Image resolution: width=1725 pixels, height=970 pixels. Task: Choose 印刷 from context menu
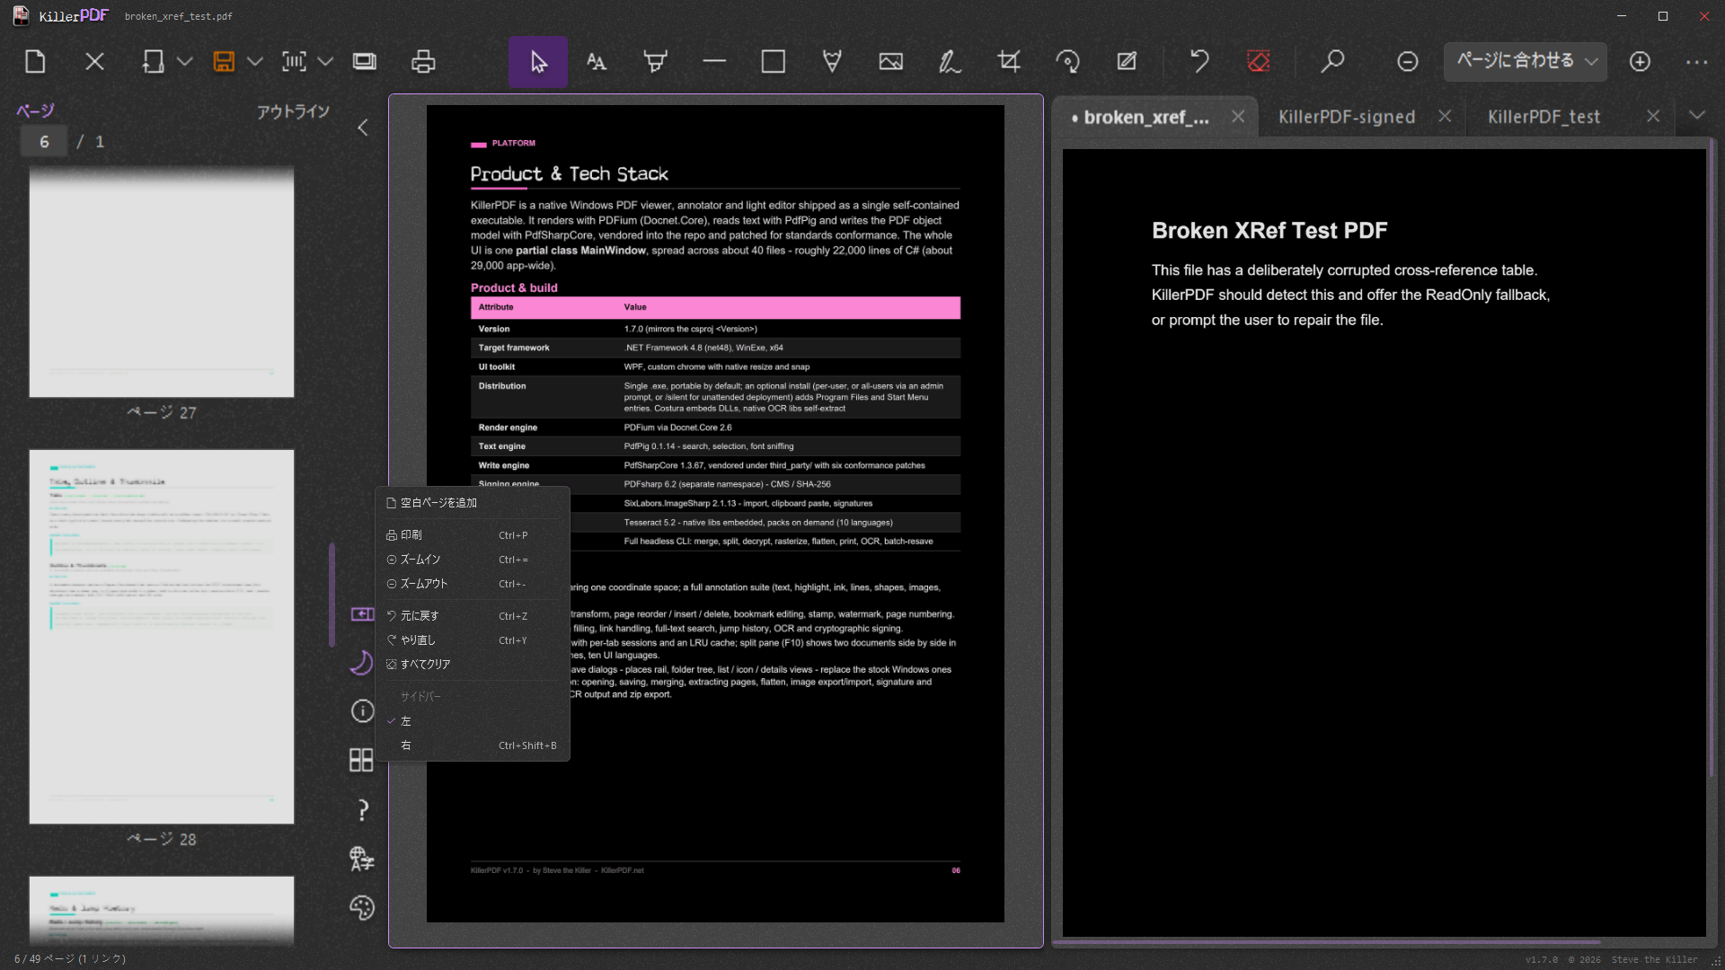pos(473,535)
